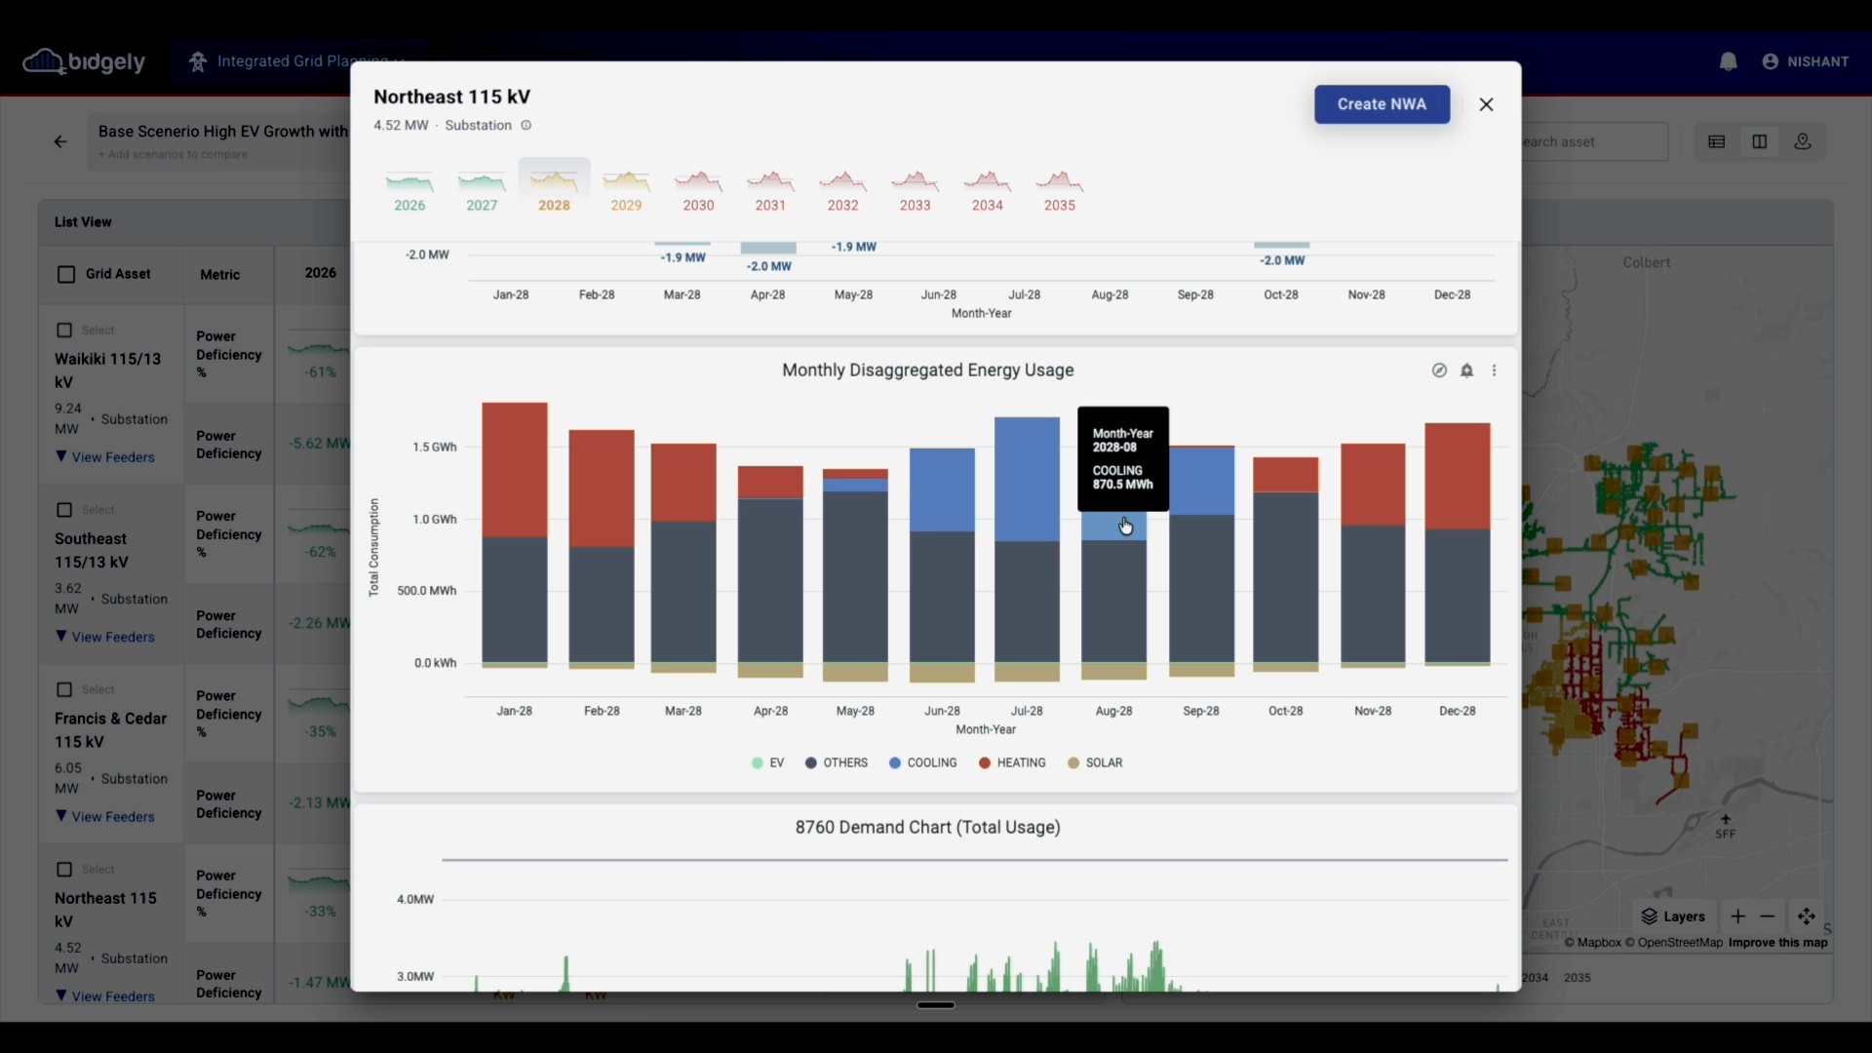The image size is (1872, 1053).
Task: Open the notifications bell in the top bar
Action: point(1728,61)
